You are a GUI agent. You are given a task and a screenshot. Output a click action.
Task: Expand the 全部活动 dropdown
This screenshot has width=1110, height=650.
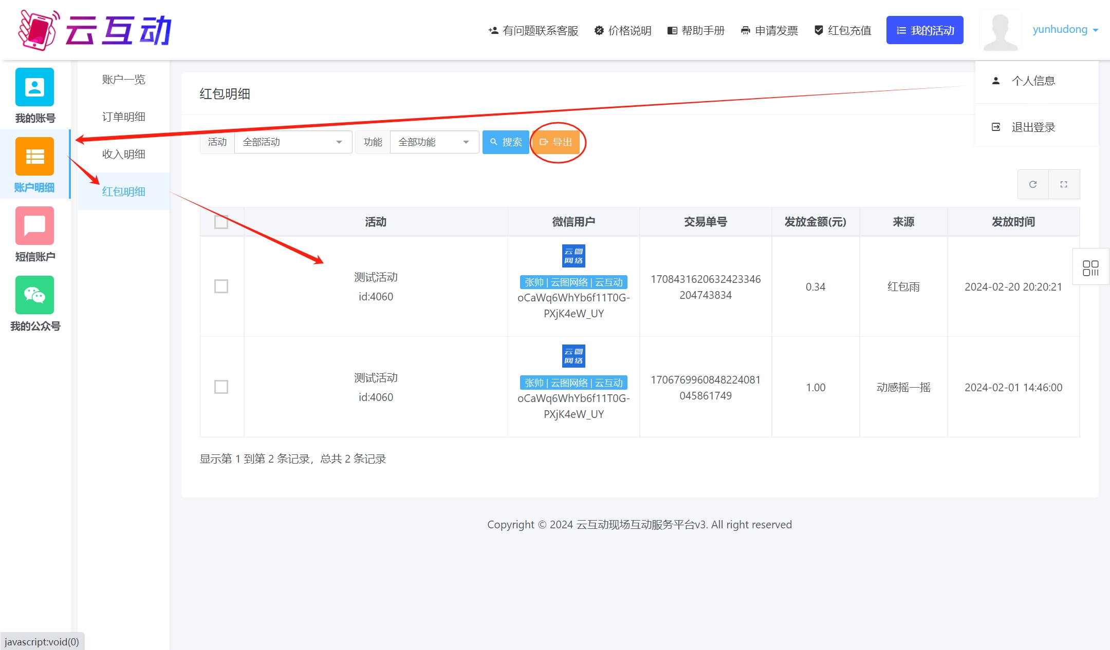pyautogui.click(x=293, y=142)
